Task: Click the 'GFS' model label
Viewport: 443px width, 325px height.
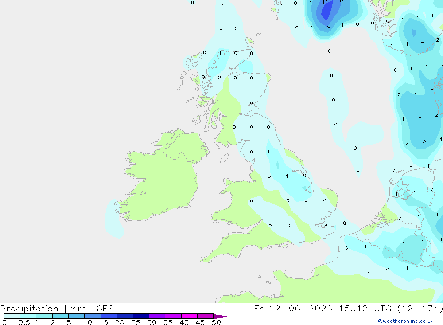Action: [105, 308]
